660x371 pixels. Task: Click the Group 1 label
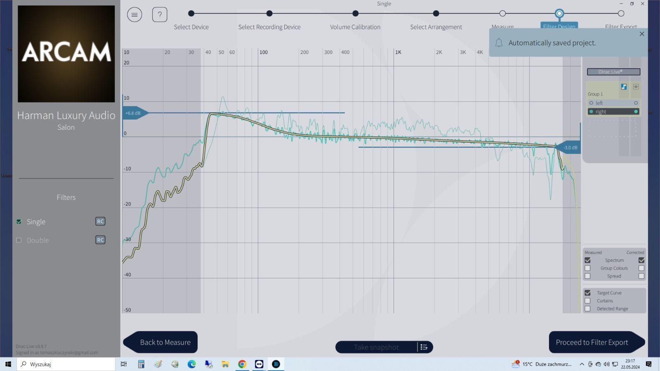[595, 94]
